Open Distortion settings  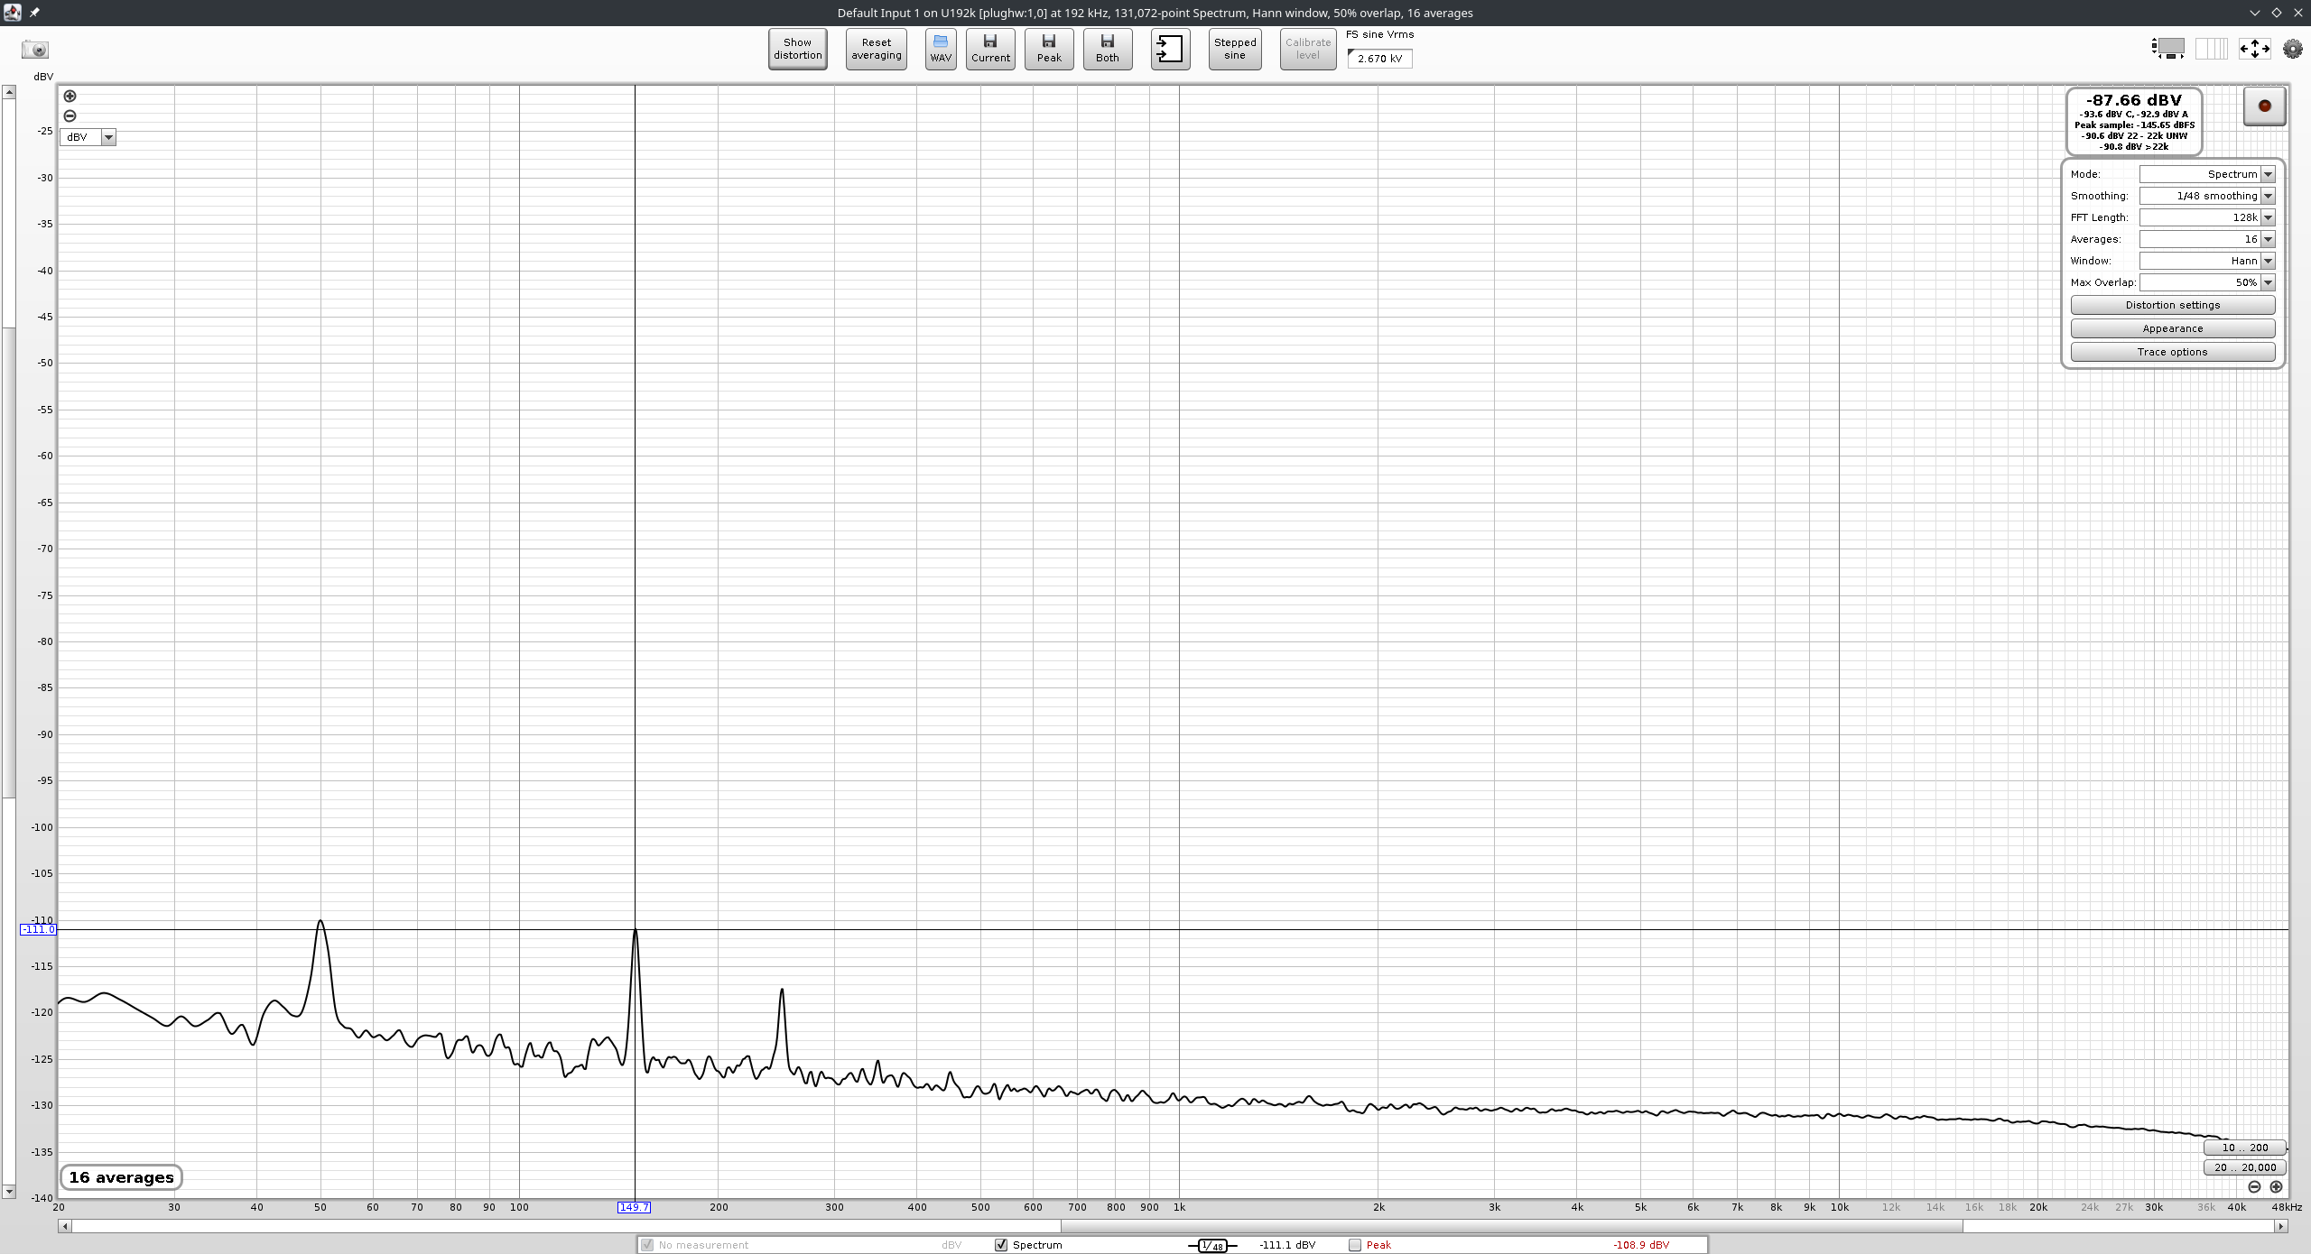pos(2173,305)
